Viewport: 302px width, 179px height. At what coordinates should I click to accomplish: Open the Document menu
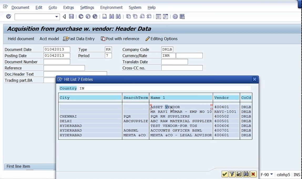(21, 8)
